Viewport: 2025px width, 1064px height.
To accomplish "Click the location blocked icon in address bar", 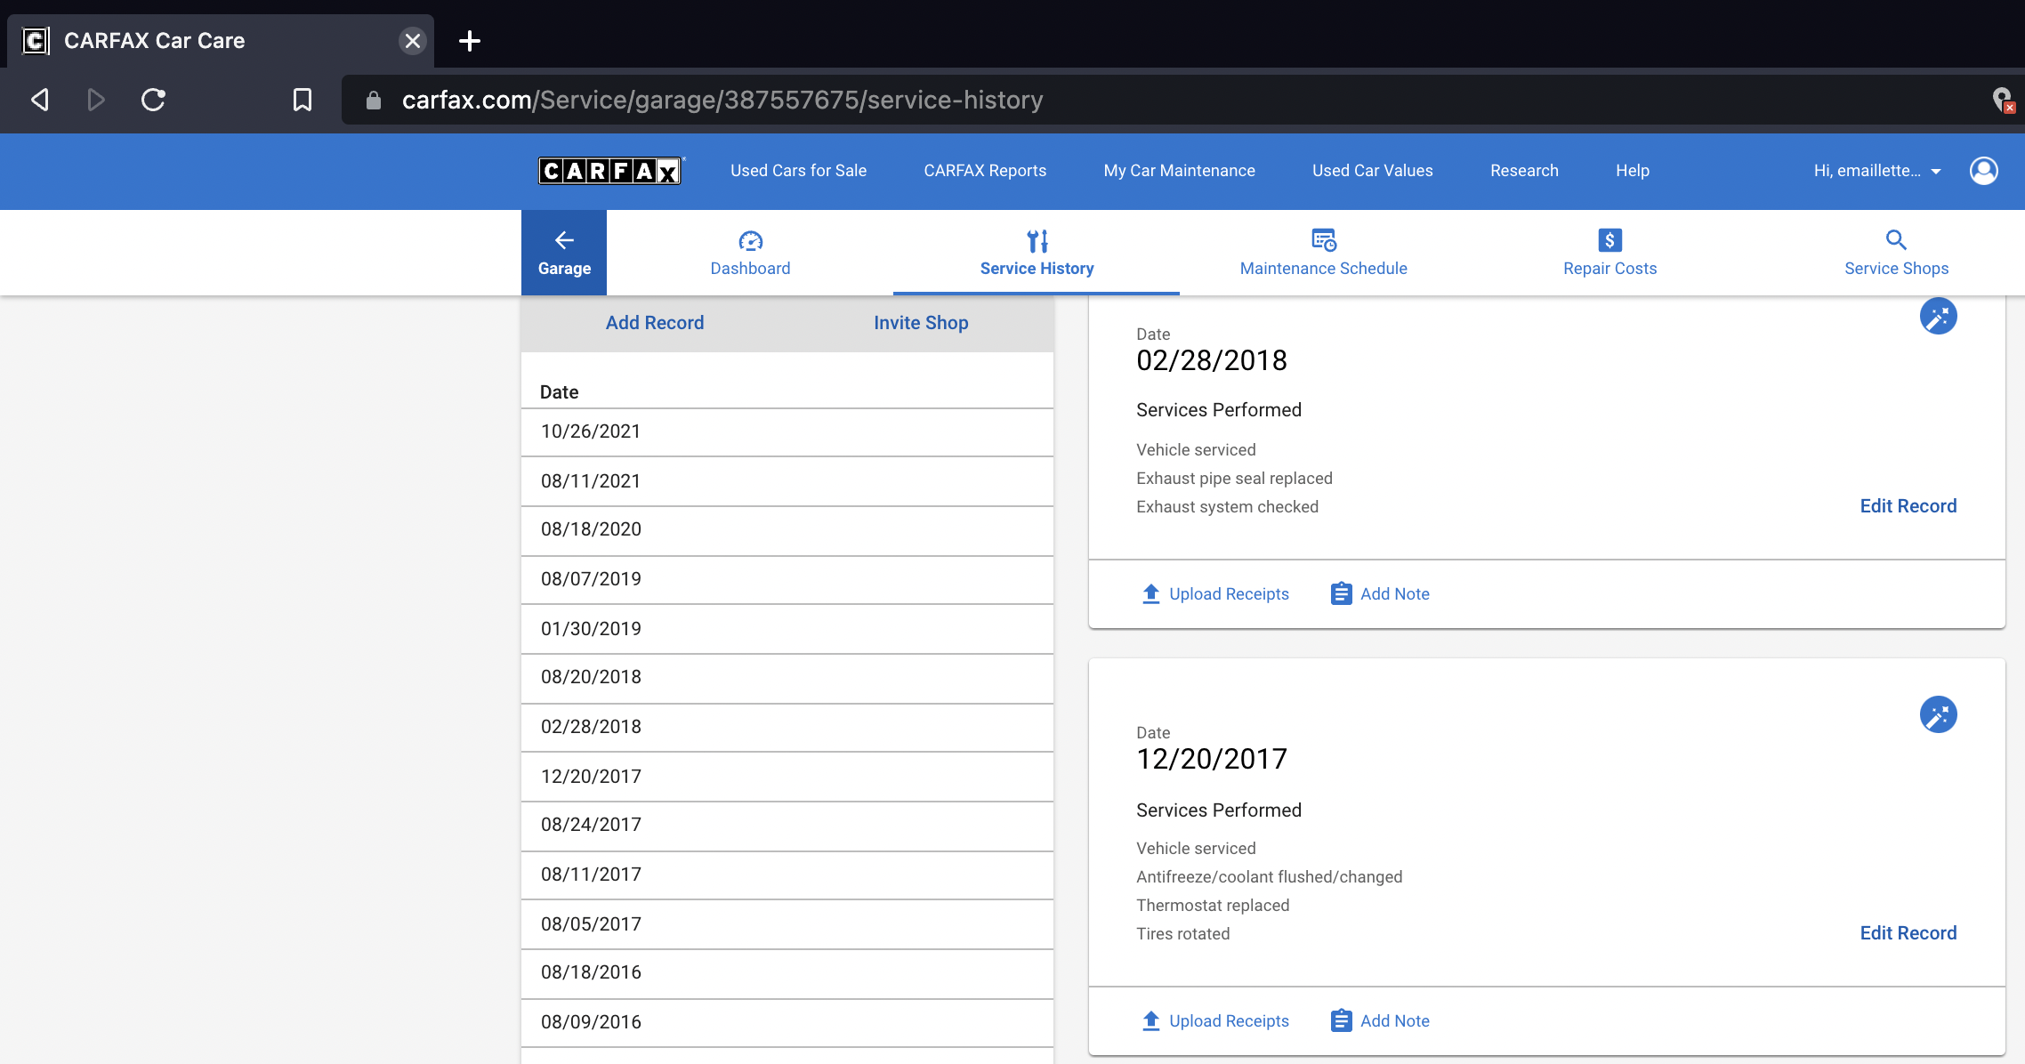I will coord(2002,100).
